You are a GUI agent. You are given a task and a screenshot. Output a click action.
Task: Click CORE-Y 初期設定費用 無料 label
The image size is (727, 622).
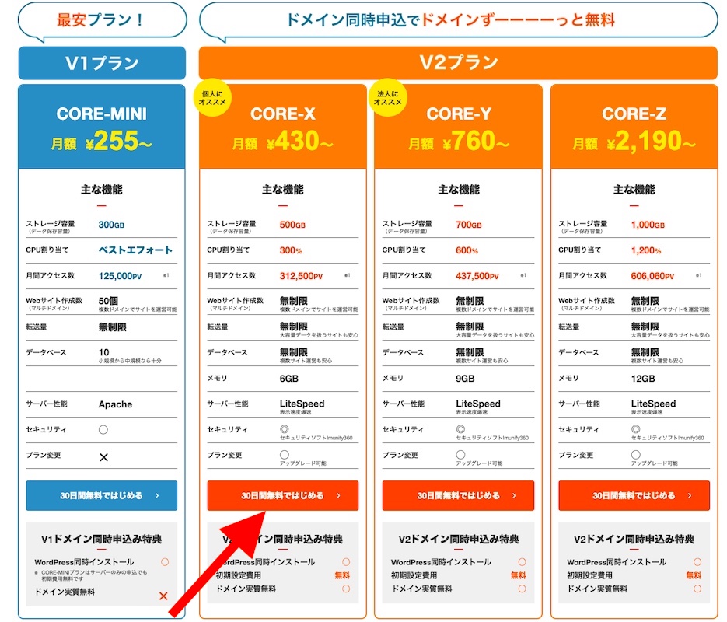point(519,575)
